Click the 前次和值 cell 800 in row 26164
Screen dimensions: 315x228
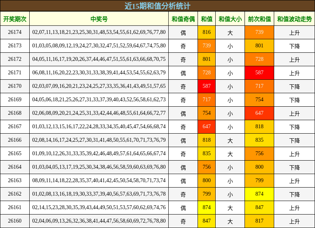point(259,167)
